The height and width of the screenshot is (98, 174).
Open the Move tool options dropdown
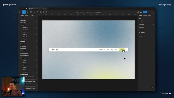[25, 12]
